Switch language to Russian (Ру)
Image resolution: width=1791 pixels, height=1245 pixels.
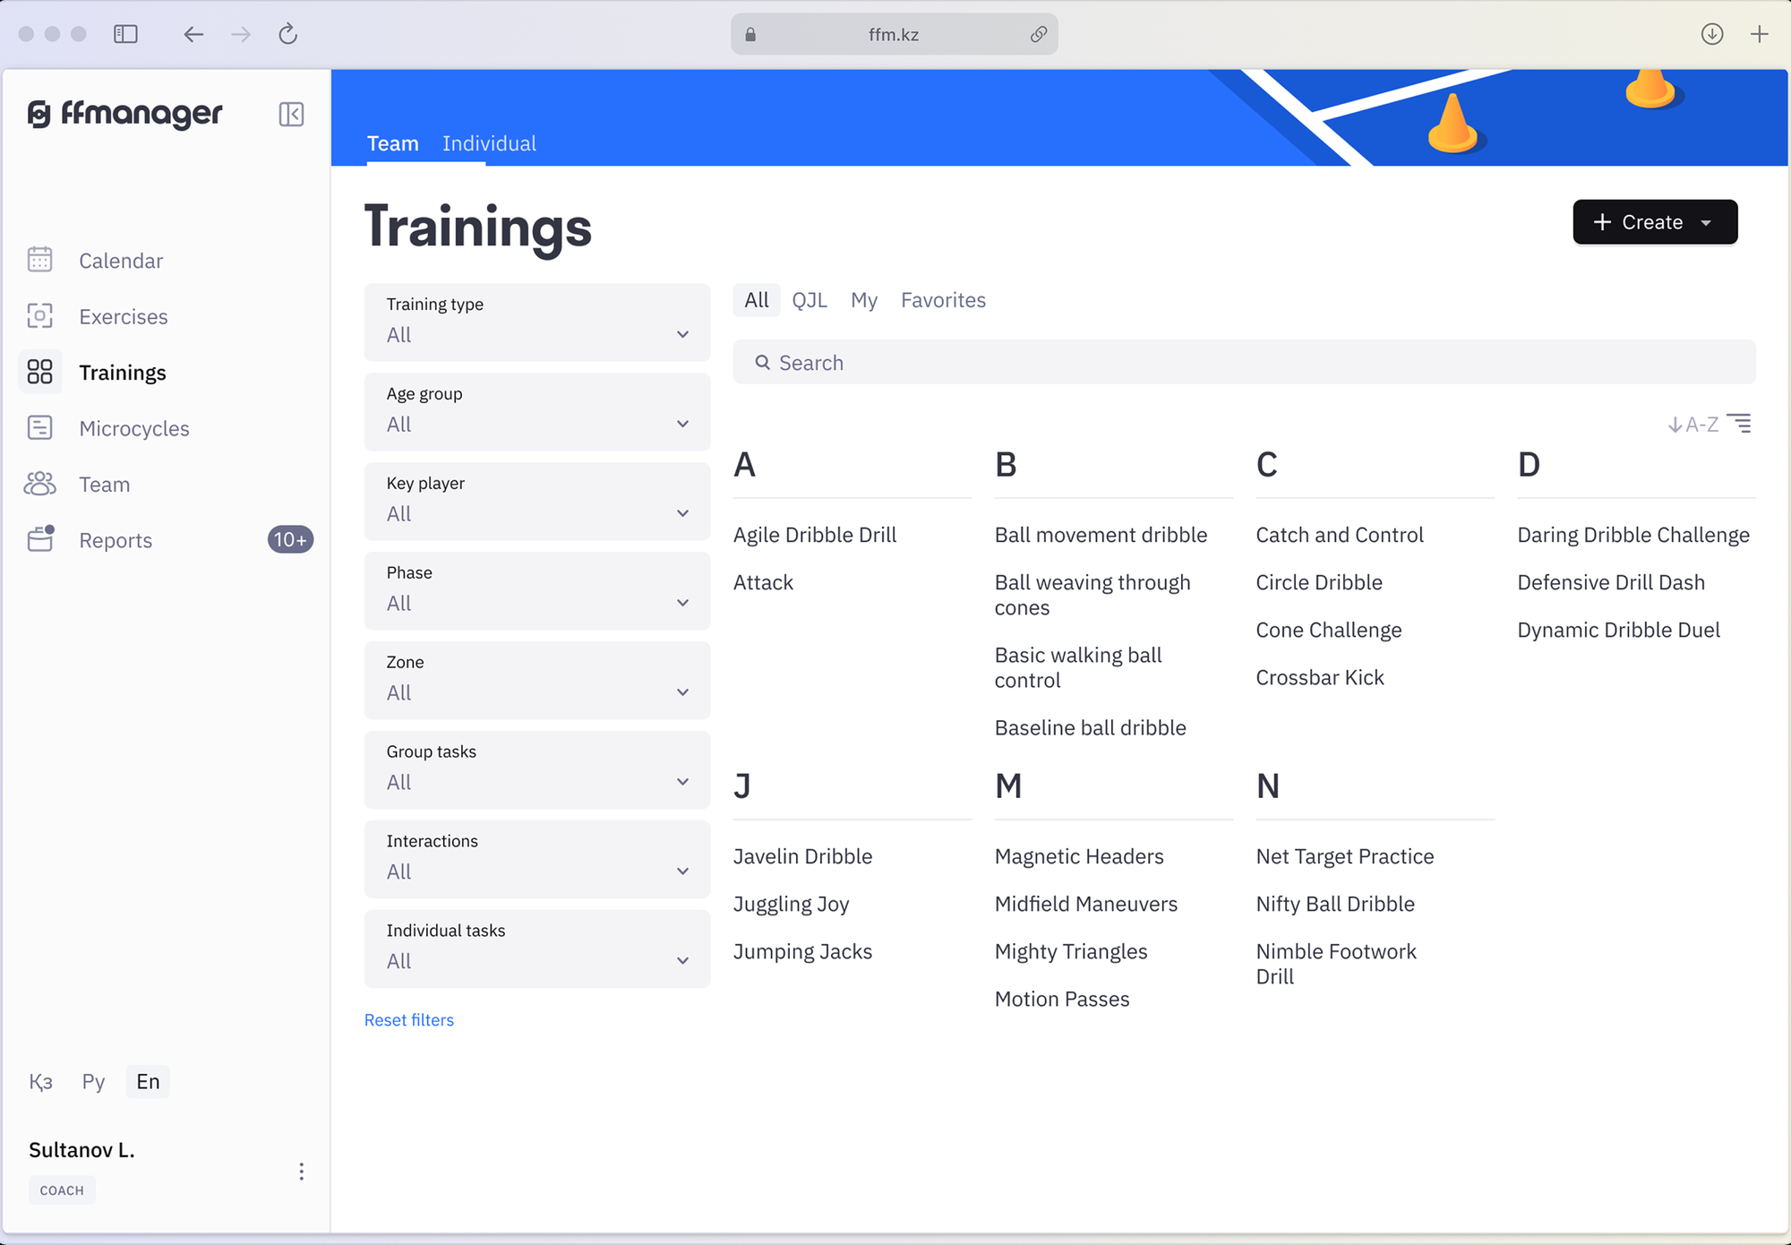(x=93, y=1082)
